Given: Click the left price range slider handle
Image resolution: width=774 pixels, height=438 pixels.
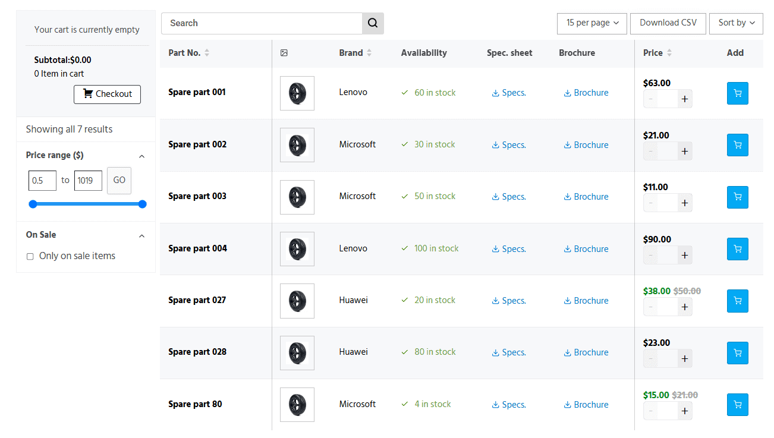Looking at the screenshot, I should coord(33,204).
